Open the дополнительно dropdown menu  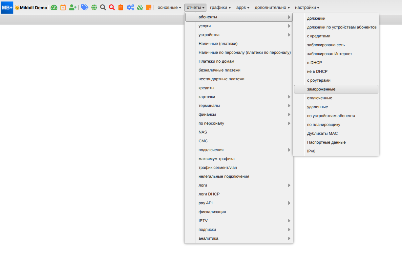pyautogui.click(x=272, y=7)
